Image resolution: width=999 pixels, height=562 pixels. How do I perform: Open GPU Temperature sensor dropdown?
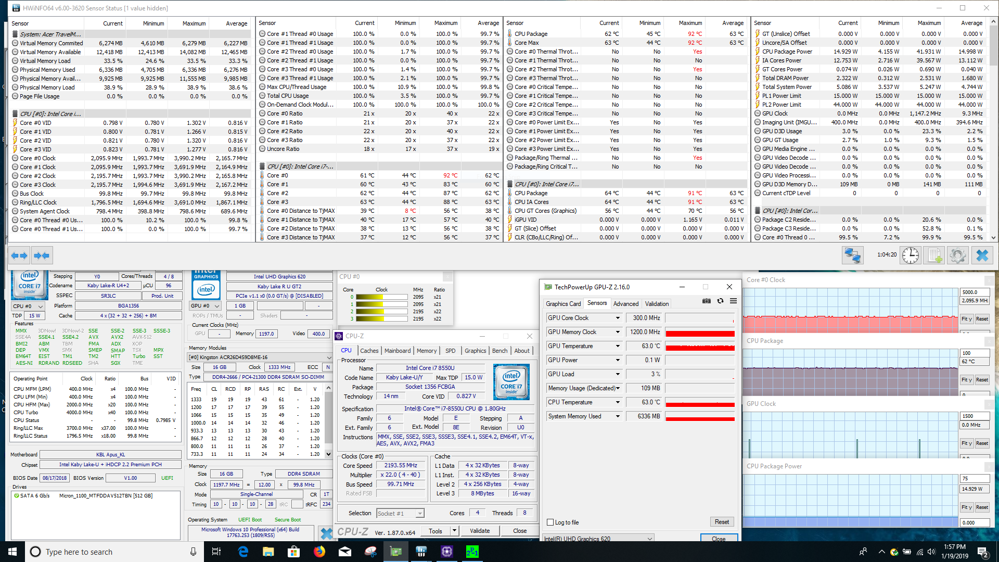coord(618,346)
